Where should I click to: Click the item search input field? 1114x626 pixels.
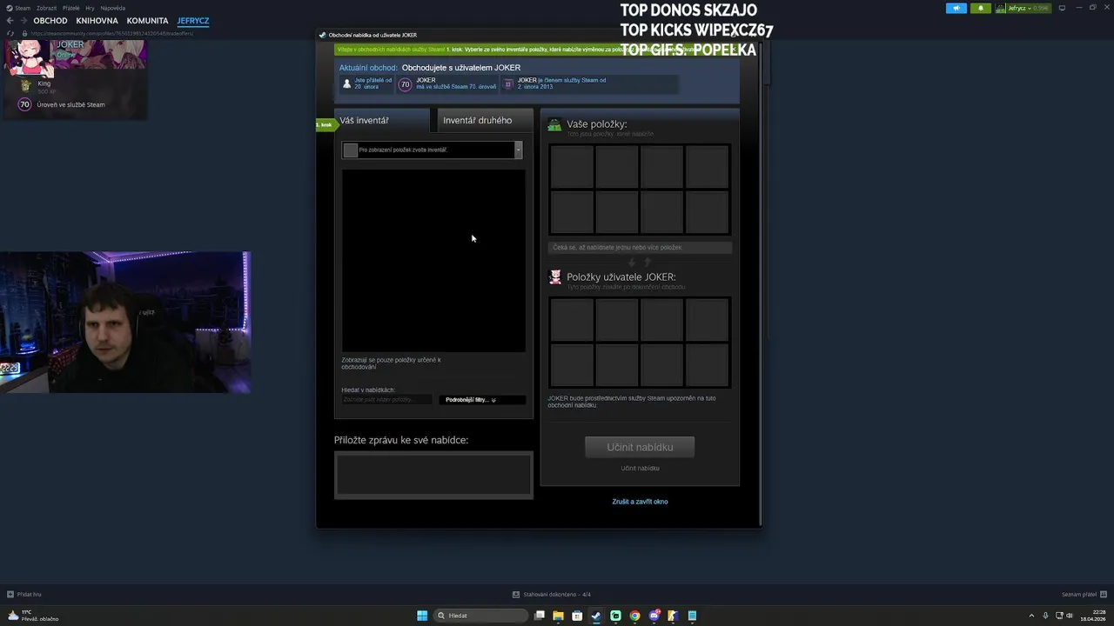point(386,400)
